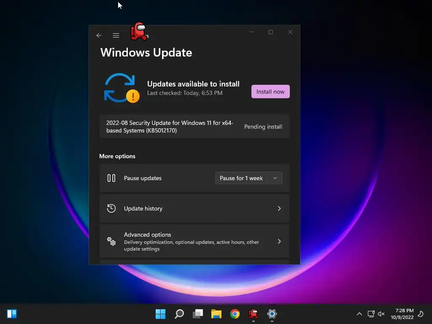The image size is (432, 324).
Task: Maximize the Settings window
Action: point(271,32)
